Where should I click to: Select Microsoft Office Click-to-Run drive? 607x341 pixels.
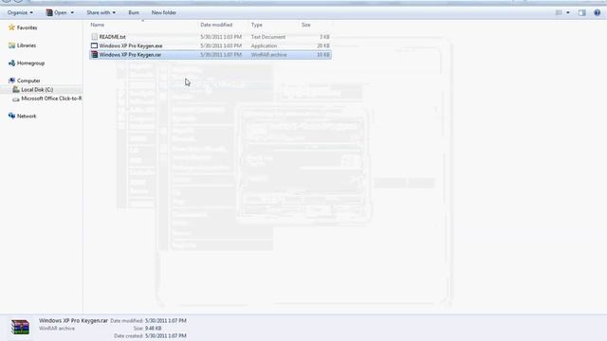(x=51, y=99)
